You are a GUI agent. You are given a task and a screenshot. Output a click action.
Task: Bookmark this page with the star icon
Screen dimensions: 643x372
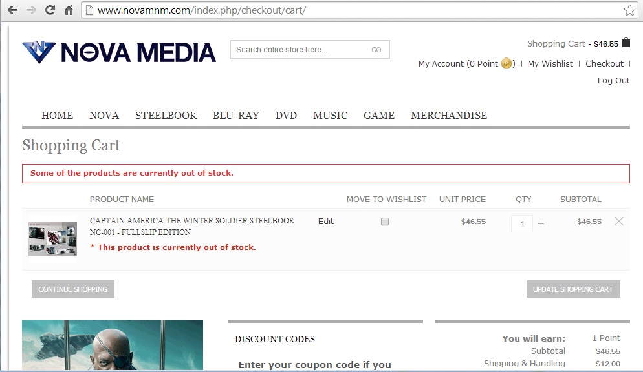coord(629,10)
